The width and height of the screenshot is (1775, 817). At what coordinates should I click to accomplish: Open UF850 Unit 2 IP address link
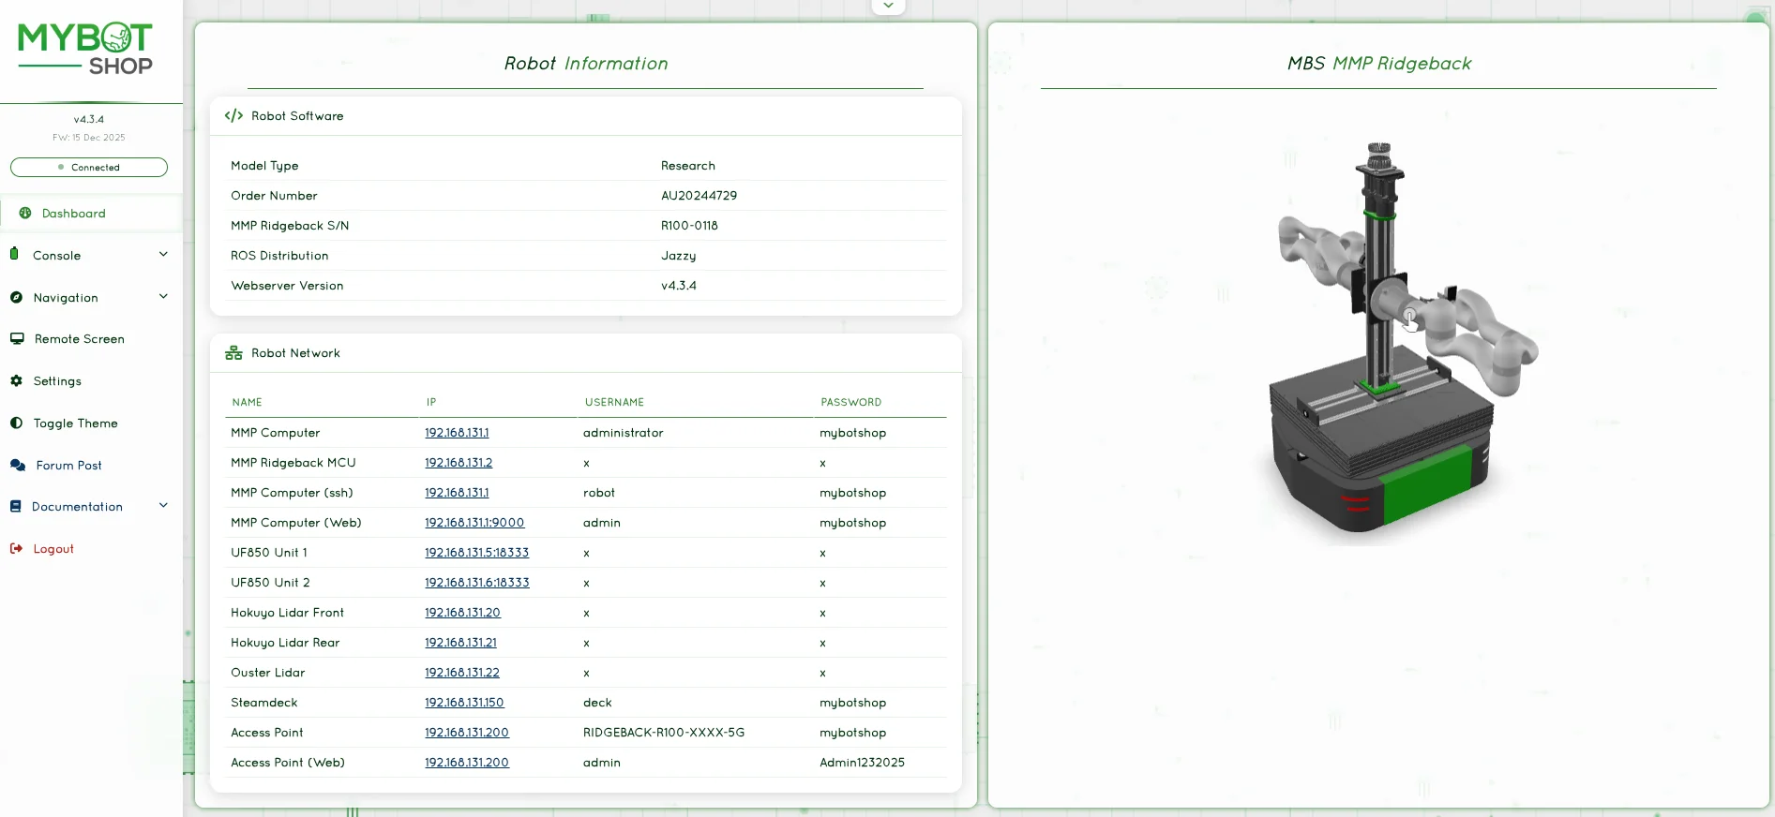(x=476, y=583)
